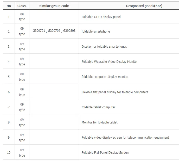Select 'Foldable Wearable Video Display Monitor' entry
Viewport: 179px width, 161px height.
pos(110,62)
